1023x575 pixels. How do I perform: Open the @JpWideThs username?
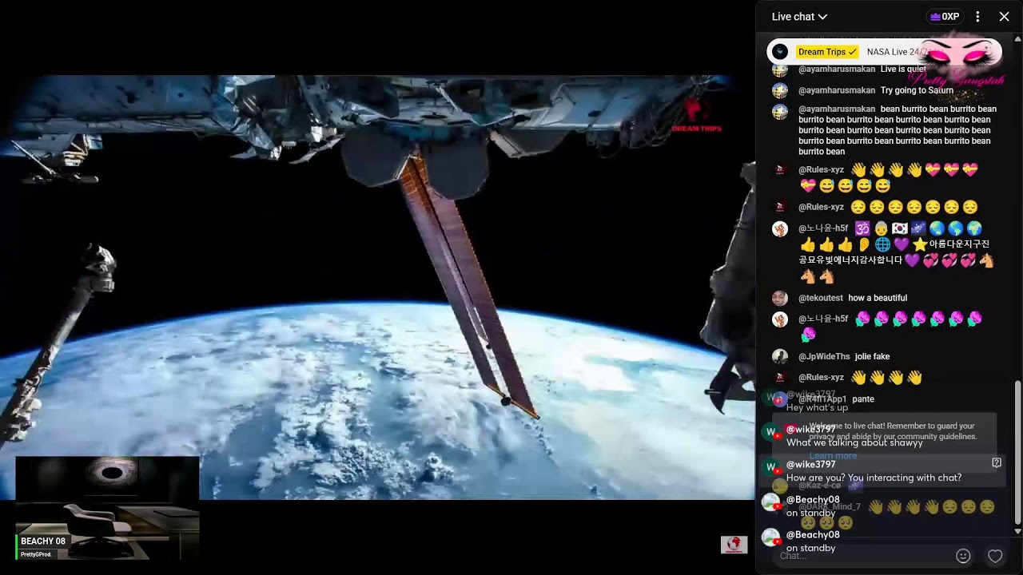tap(824, 357)
